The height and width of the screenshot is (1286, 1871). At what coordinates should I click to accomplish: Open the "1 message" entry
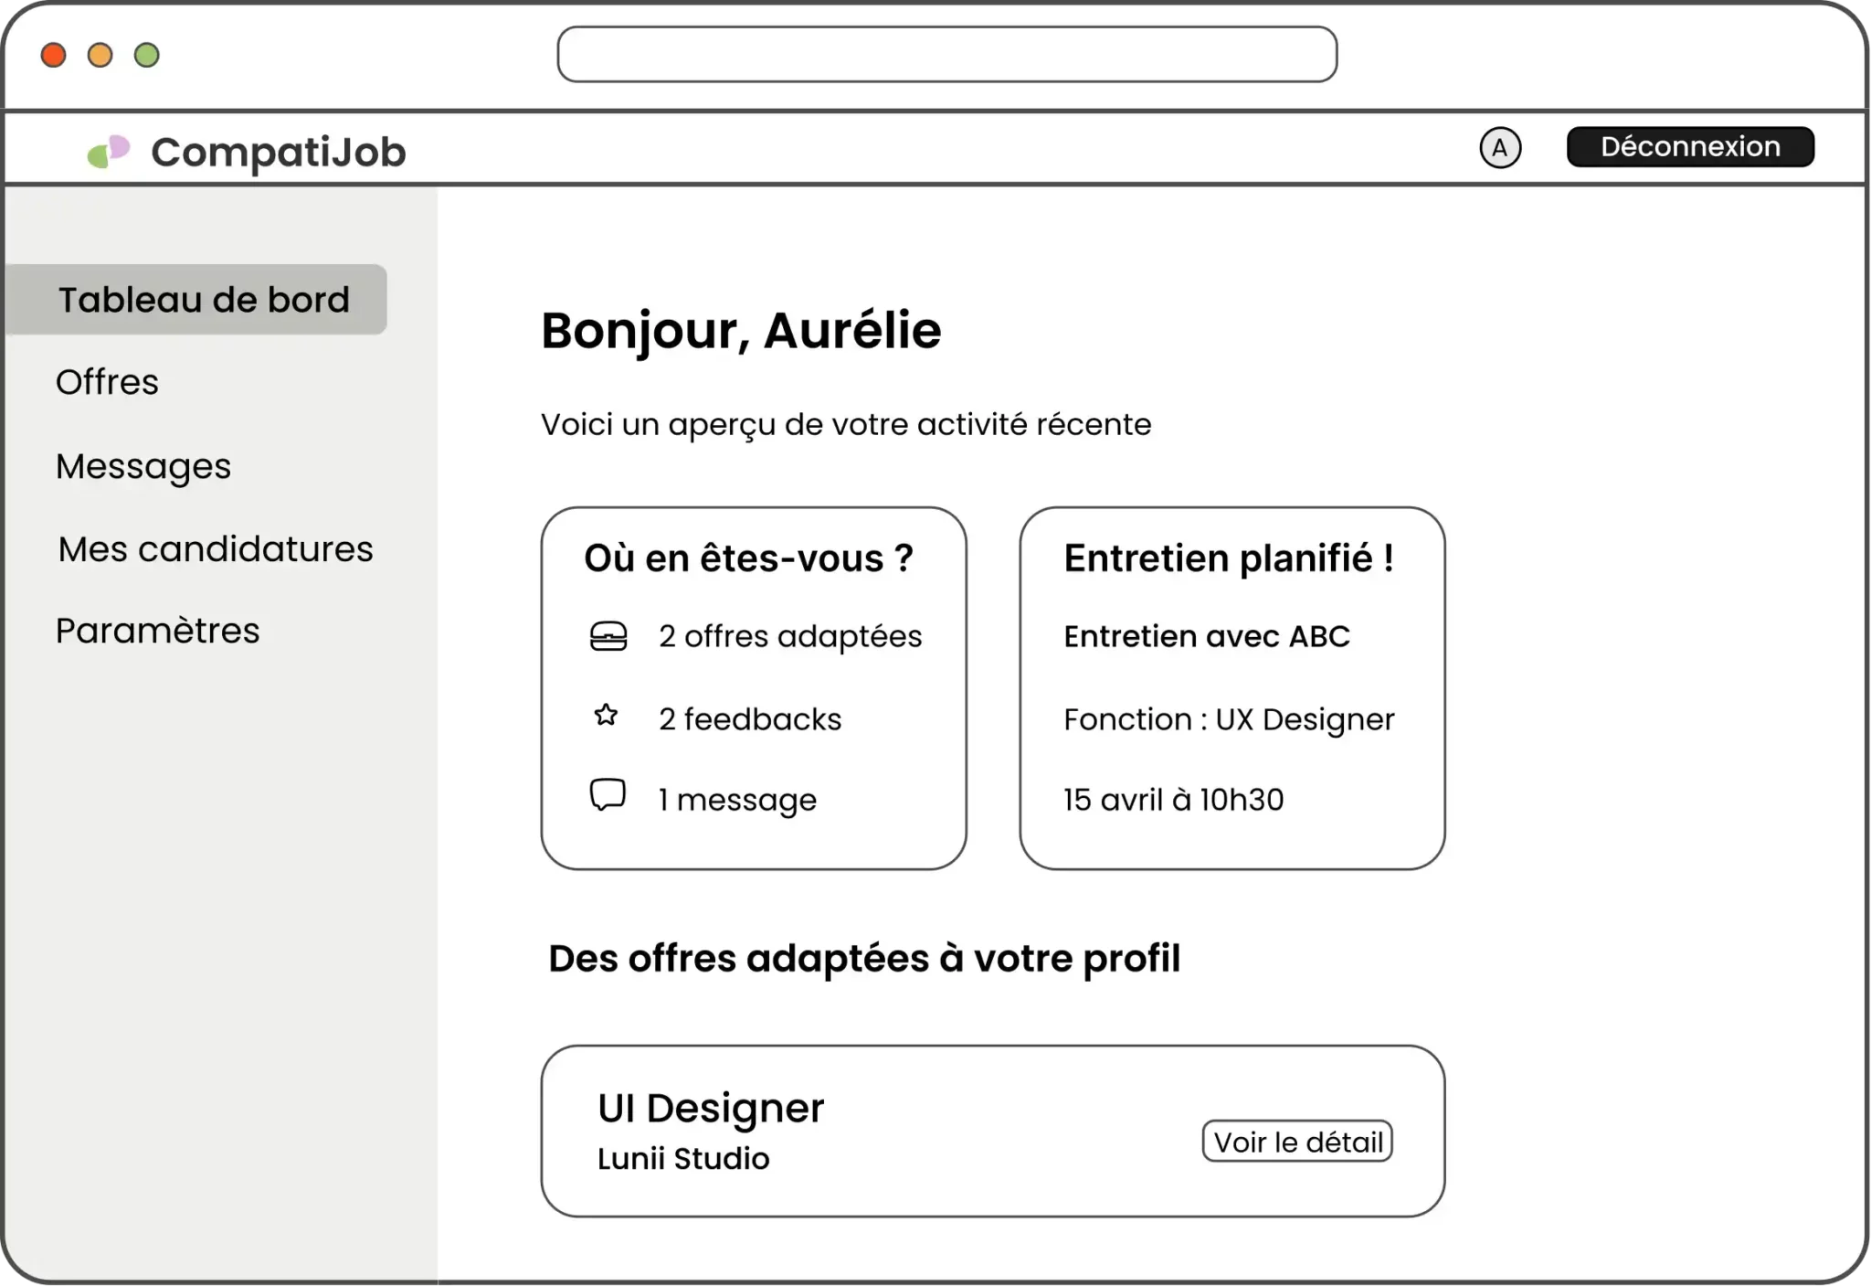coord(737,800)
